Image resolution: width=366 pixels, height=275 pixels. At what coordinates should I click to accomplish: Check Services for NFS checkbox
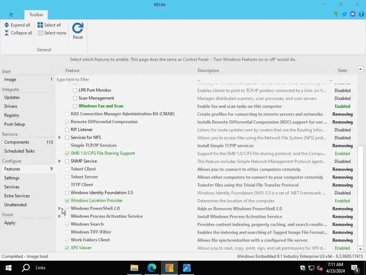pyautogui.click(x=67, y=137)
